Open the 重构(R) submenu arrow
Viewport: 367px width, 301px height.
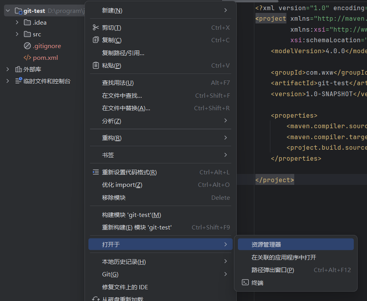(226, 138)
